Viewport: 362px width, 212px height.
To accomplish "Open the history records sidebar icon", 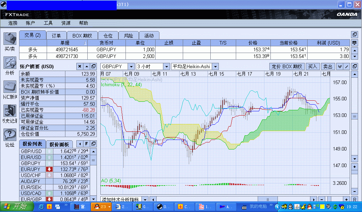I will pyautogui.click(x=10, y=111).
